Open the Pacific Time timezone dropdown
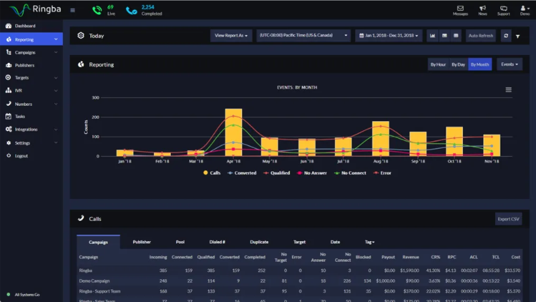Image resolution: width=536 pixels, height=302 pixels. point(304,35)
